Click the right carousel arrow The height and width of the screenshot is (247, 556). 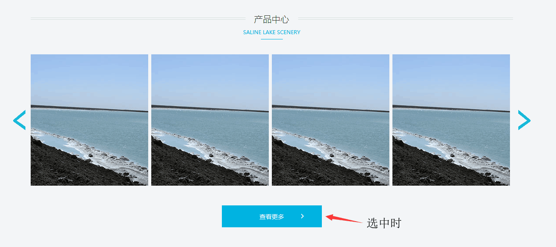click(x=524, y=120)
